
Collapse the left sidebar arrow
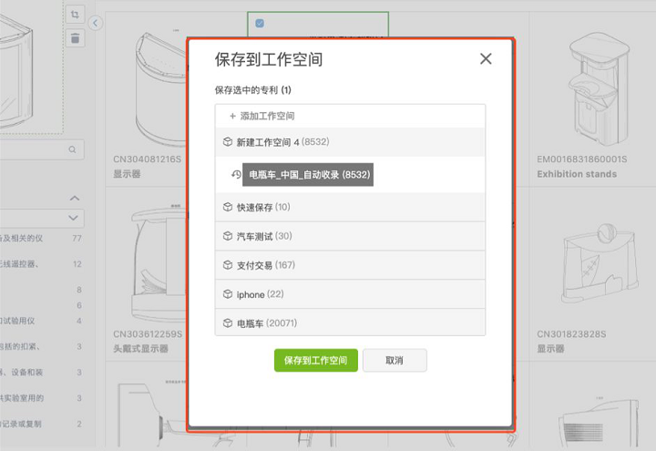coord(97,22)
